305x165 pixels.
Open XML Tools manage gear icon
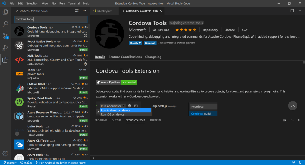[x=86, y=64]
